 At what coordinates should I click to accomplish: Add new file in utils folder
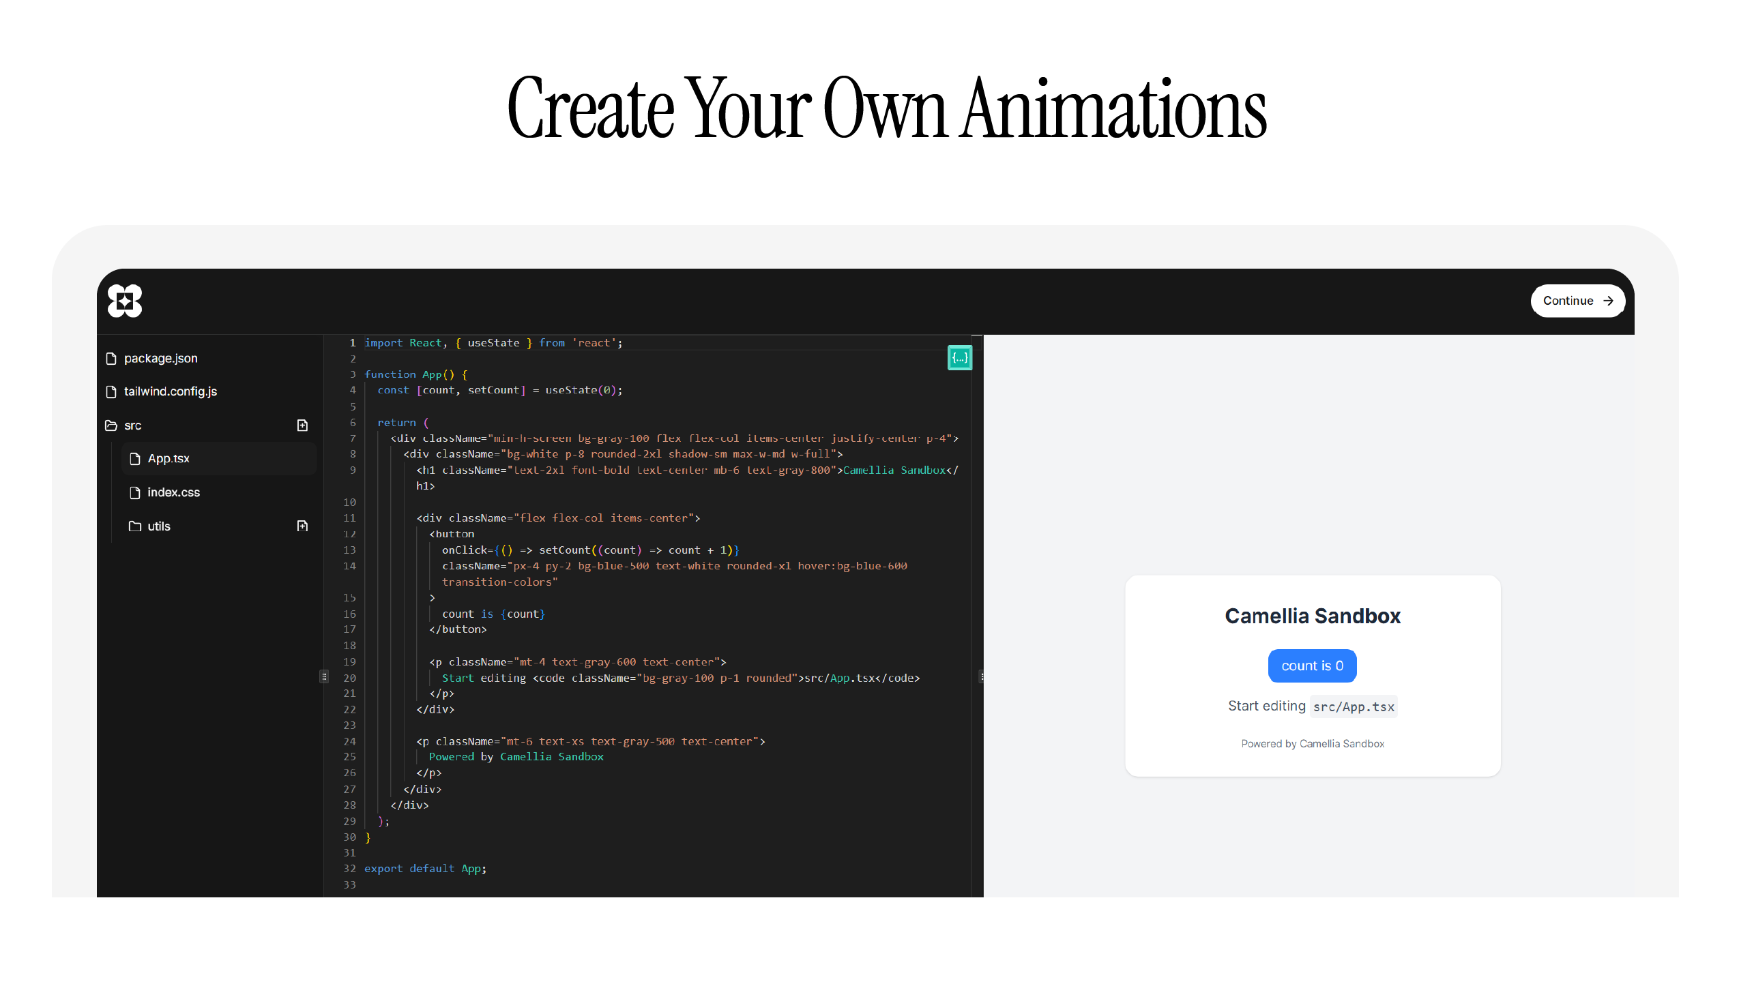[x=302, y=526]
